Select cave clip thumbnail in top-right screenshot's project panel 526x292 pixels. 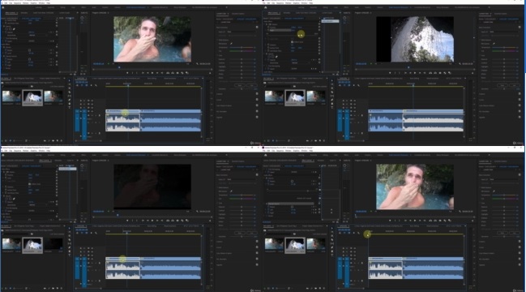point(295,97)
